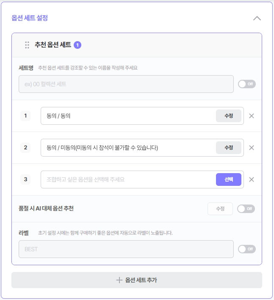Turn on the 라벨 toggle switch
The image size is (274, 300).
tap(247, 249)
